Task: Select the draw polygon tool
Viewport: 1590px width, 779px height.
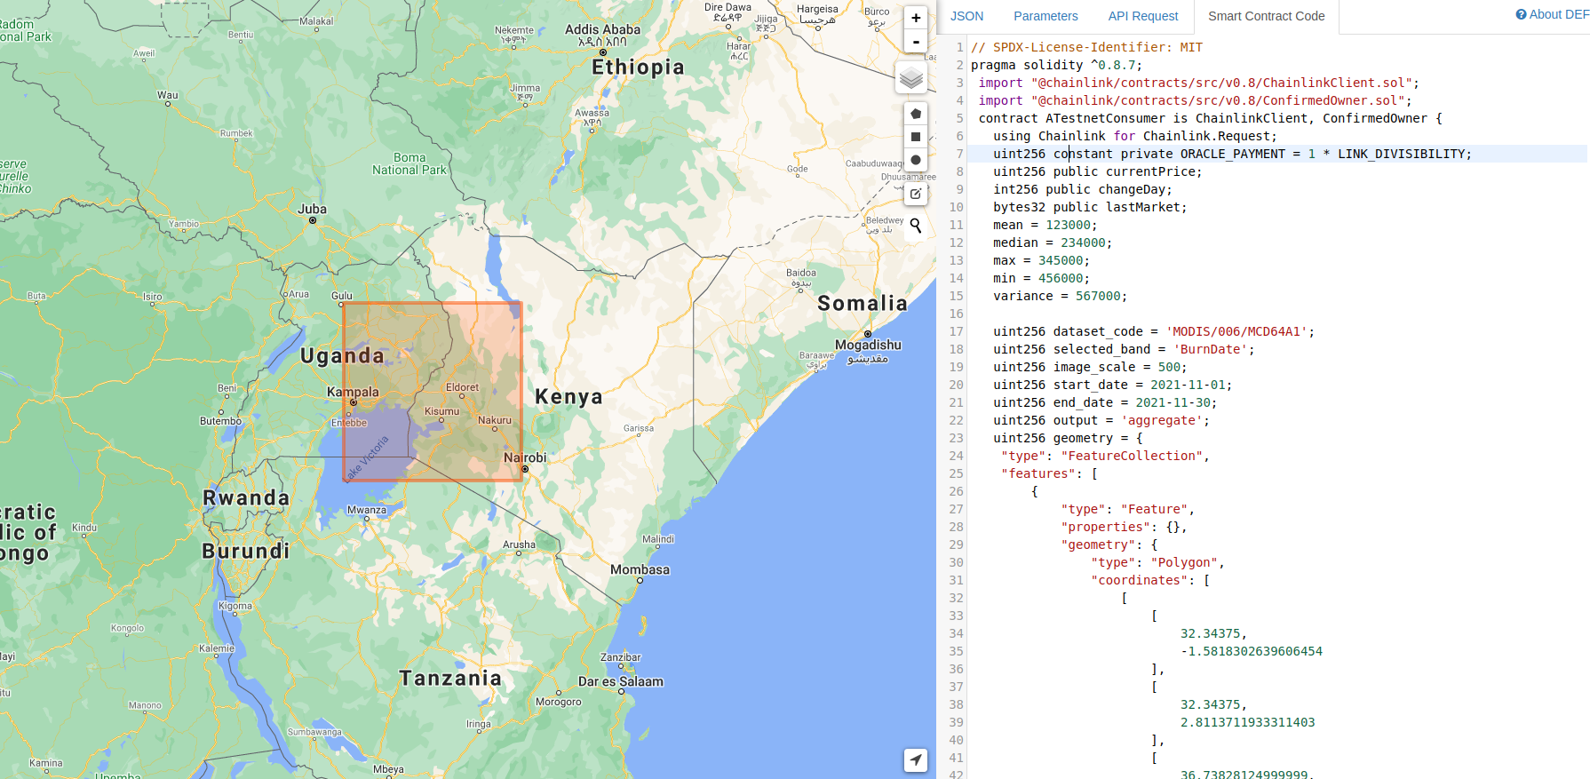Action: coord(916,114)
